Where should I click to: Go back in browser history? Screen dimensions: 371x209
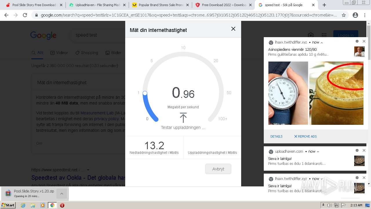coord(6,15)
